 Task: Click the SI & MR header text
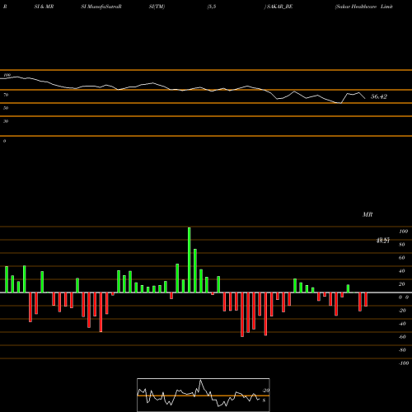click(44, 7)
